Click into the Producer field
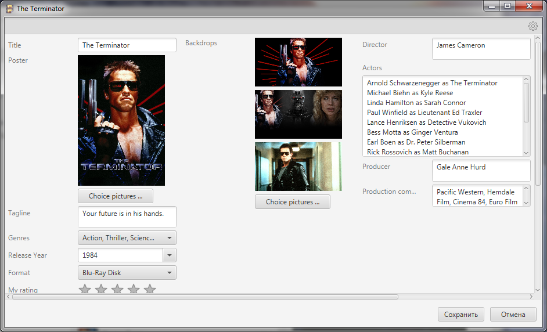The width and height of the screenshot is (547, 332). click(481, 171)
